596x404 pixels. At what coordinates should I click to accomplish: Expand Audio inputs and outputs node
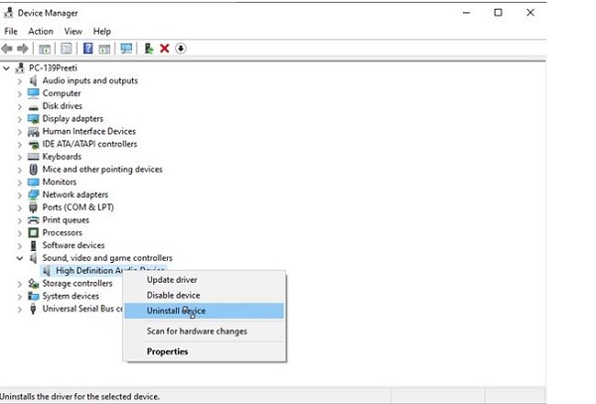(20, 81)
